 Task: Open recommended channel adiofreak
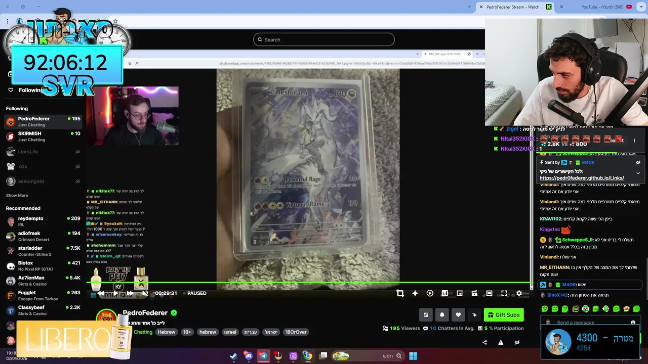(x=43, y=236)
